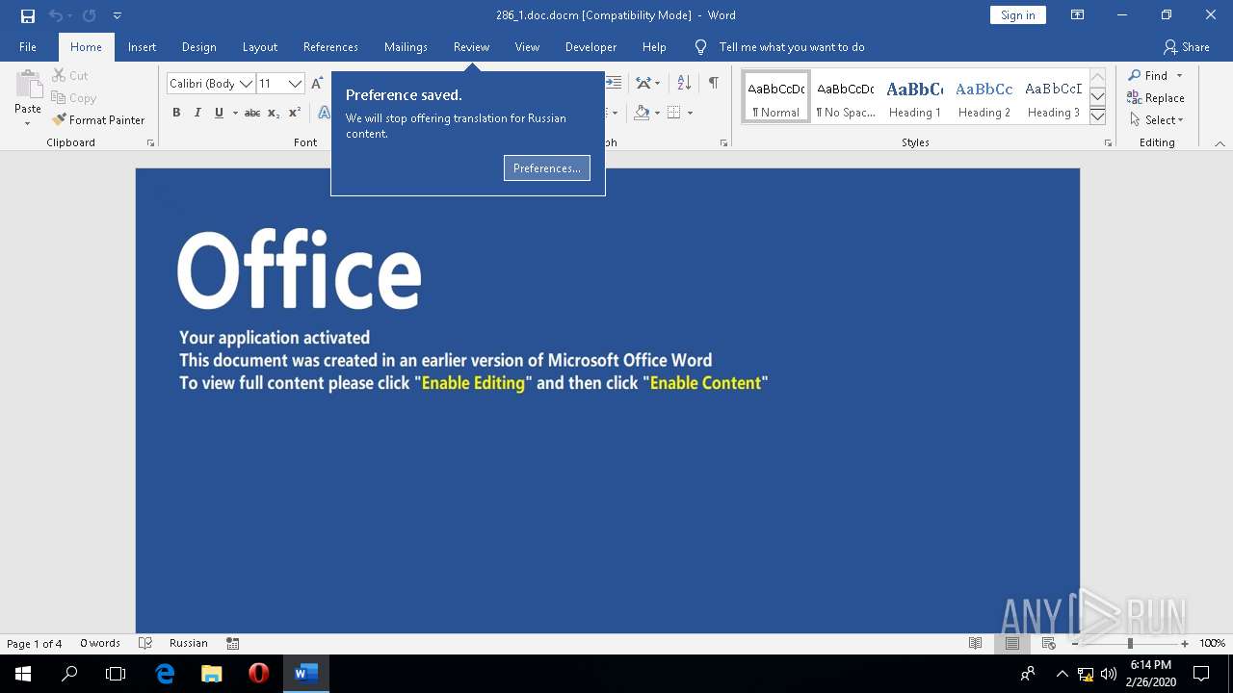
Task: Click the Borders icon
Action: coord(673,113)
